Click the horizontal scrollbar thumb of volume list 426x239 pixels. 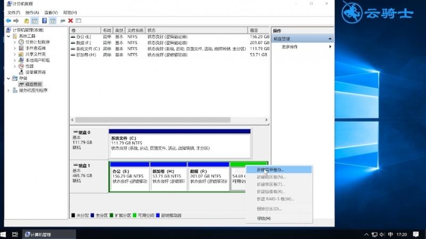click(153, 120)
